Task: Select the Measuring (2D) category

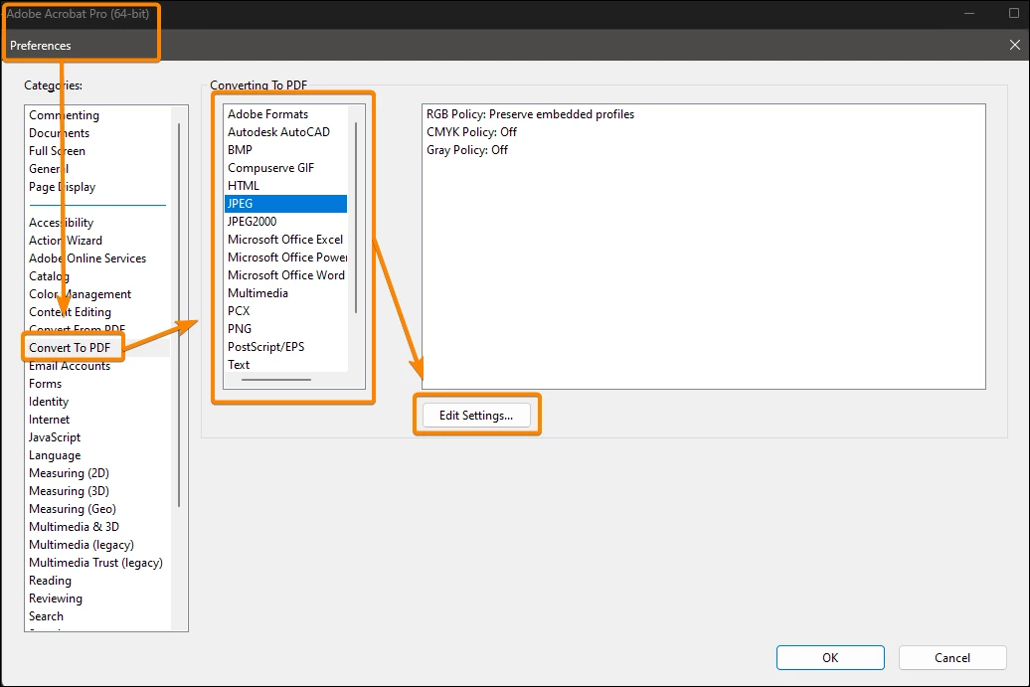Action: coord(69,473)
